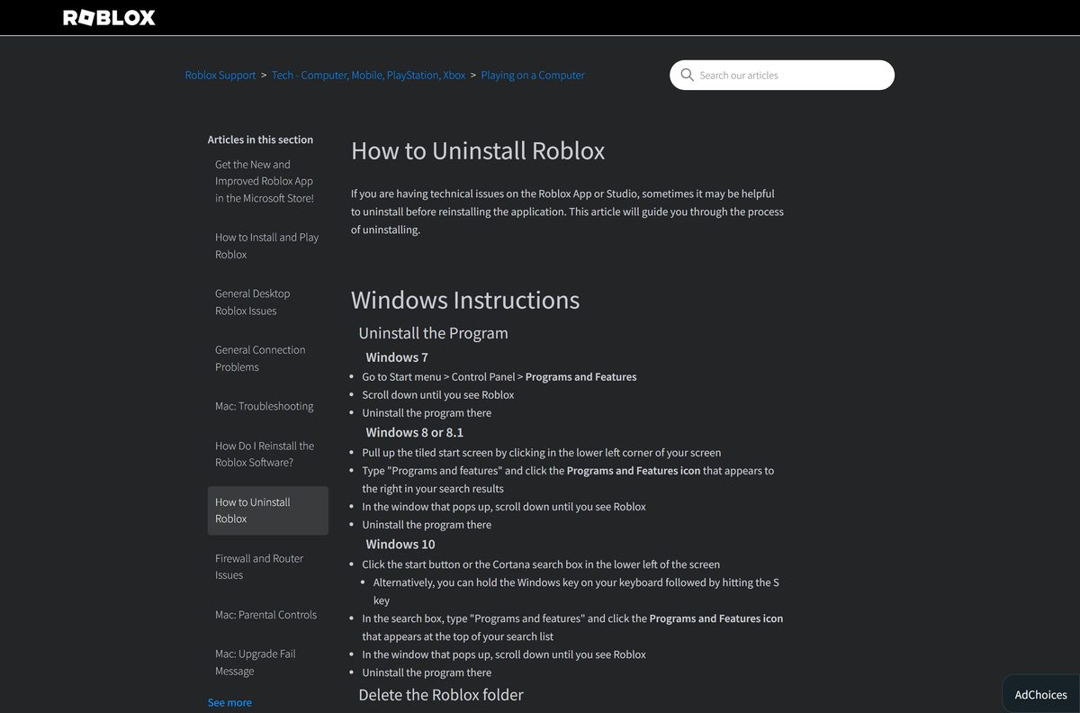1080x713 pixels.
Task: Click the search magnifier icon
Action: point(687,75)
